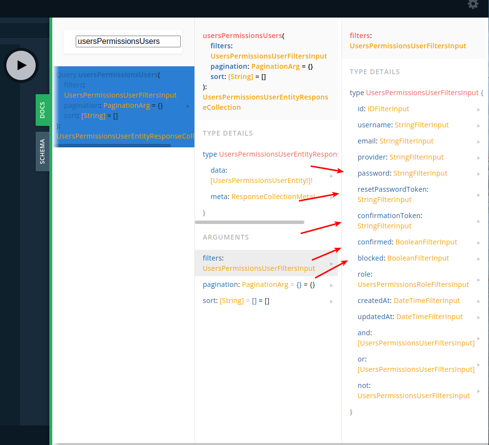Screen dimensions: 489x445
Task: Expand the sort argument entry
Action: click(331, 301)
